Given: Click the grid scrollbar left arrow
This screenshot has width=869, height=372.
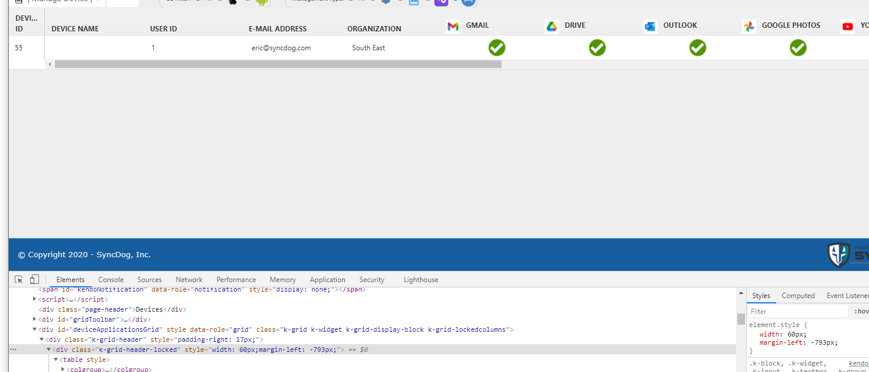Looking at the screenshot, I should point(50,64).
